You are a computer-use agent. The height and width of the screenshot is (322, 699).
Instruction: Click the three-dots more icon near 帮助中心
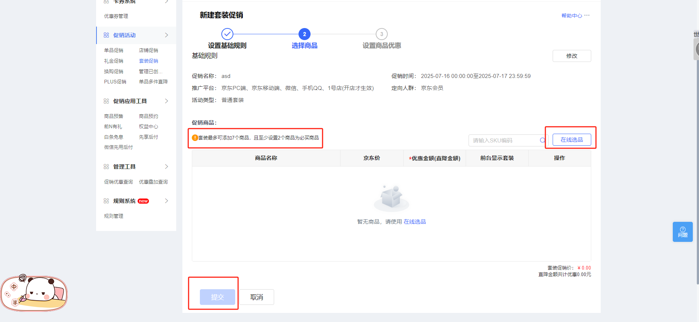[587, 15]
